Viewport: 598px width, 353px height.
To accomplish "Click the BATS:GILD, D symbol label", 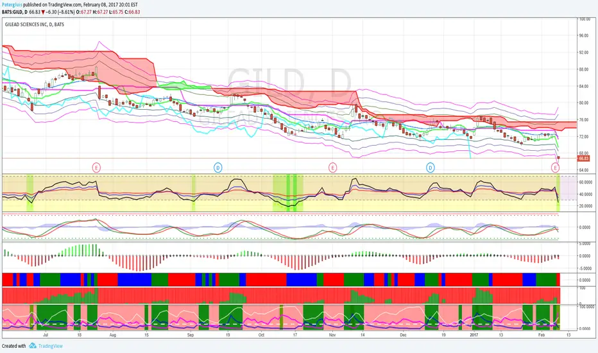I will [15, 12].
